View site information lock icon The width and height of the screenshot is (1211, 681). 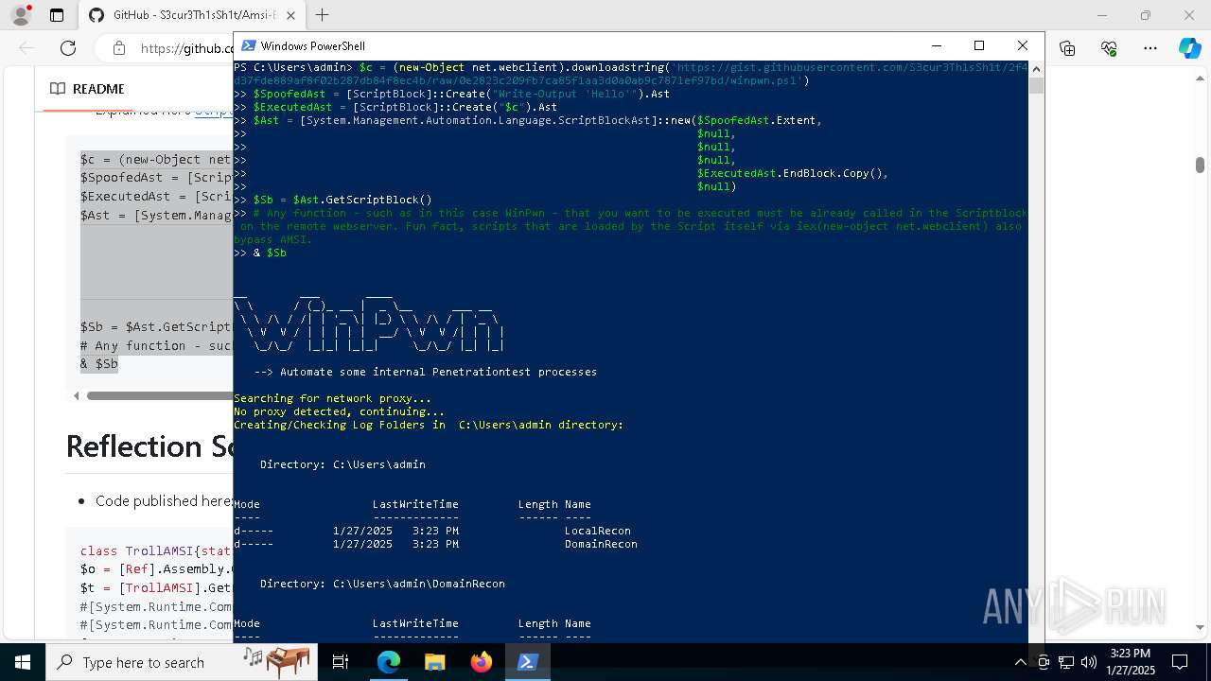[119, 48]
